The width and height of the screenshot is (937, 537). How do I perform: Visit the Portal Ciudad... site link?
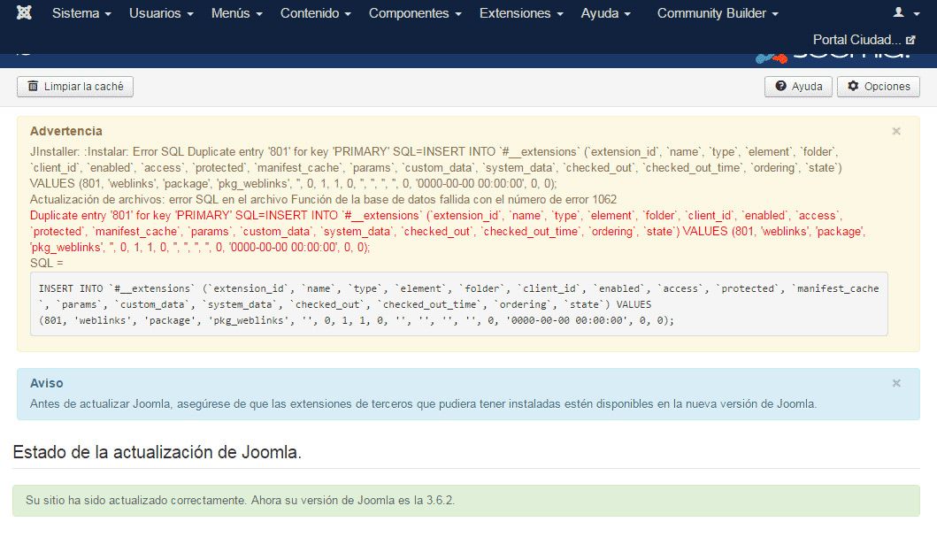click(864, 40)
